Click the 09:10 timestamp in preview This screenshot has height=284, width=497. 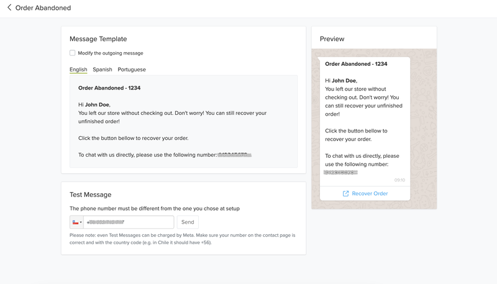point(399,180)
